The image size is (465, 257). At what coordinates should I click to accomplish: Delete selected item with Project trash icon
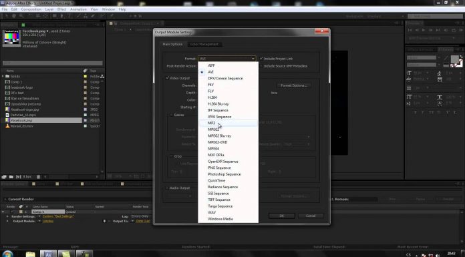(x=39, y=177)
